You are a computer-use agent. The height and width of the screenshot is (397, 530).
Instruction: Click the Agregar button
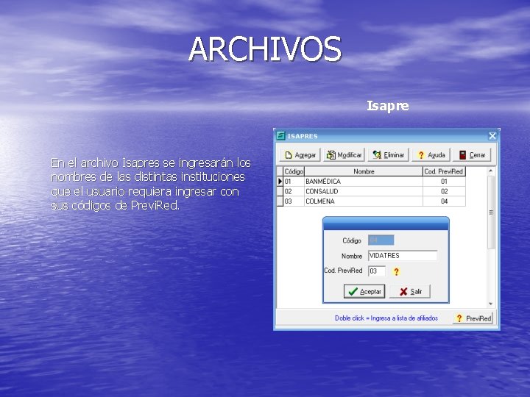point(300,155)
